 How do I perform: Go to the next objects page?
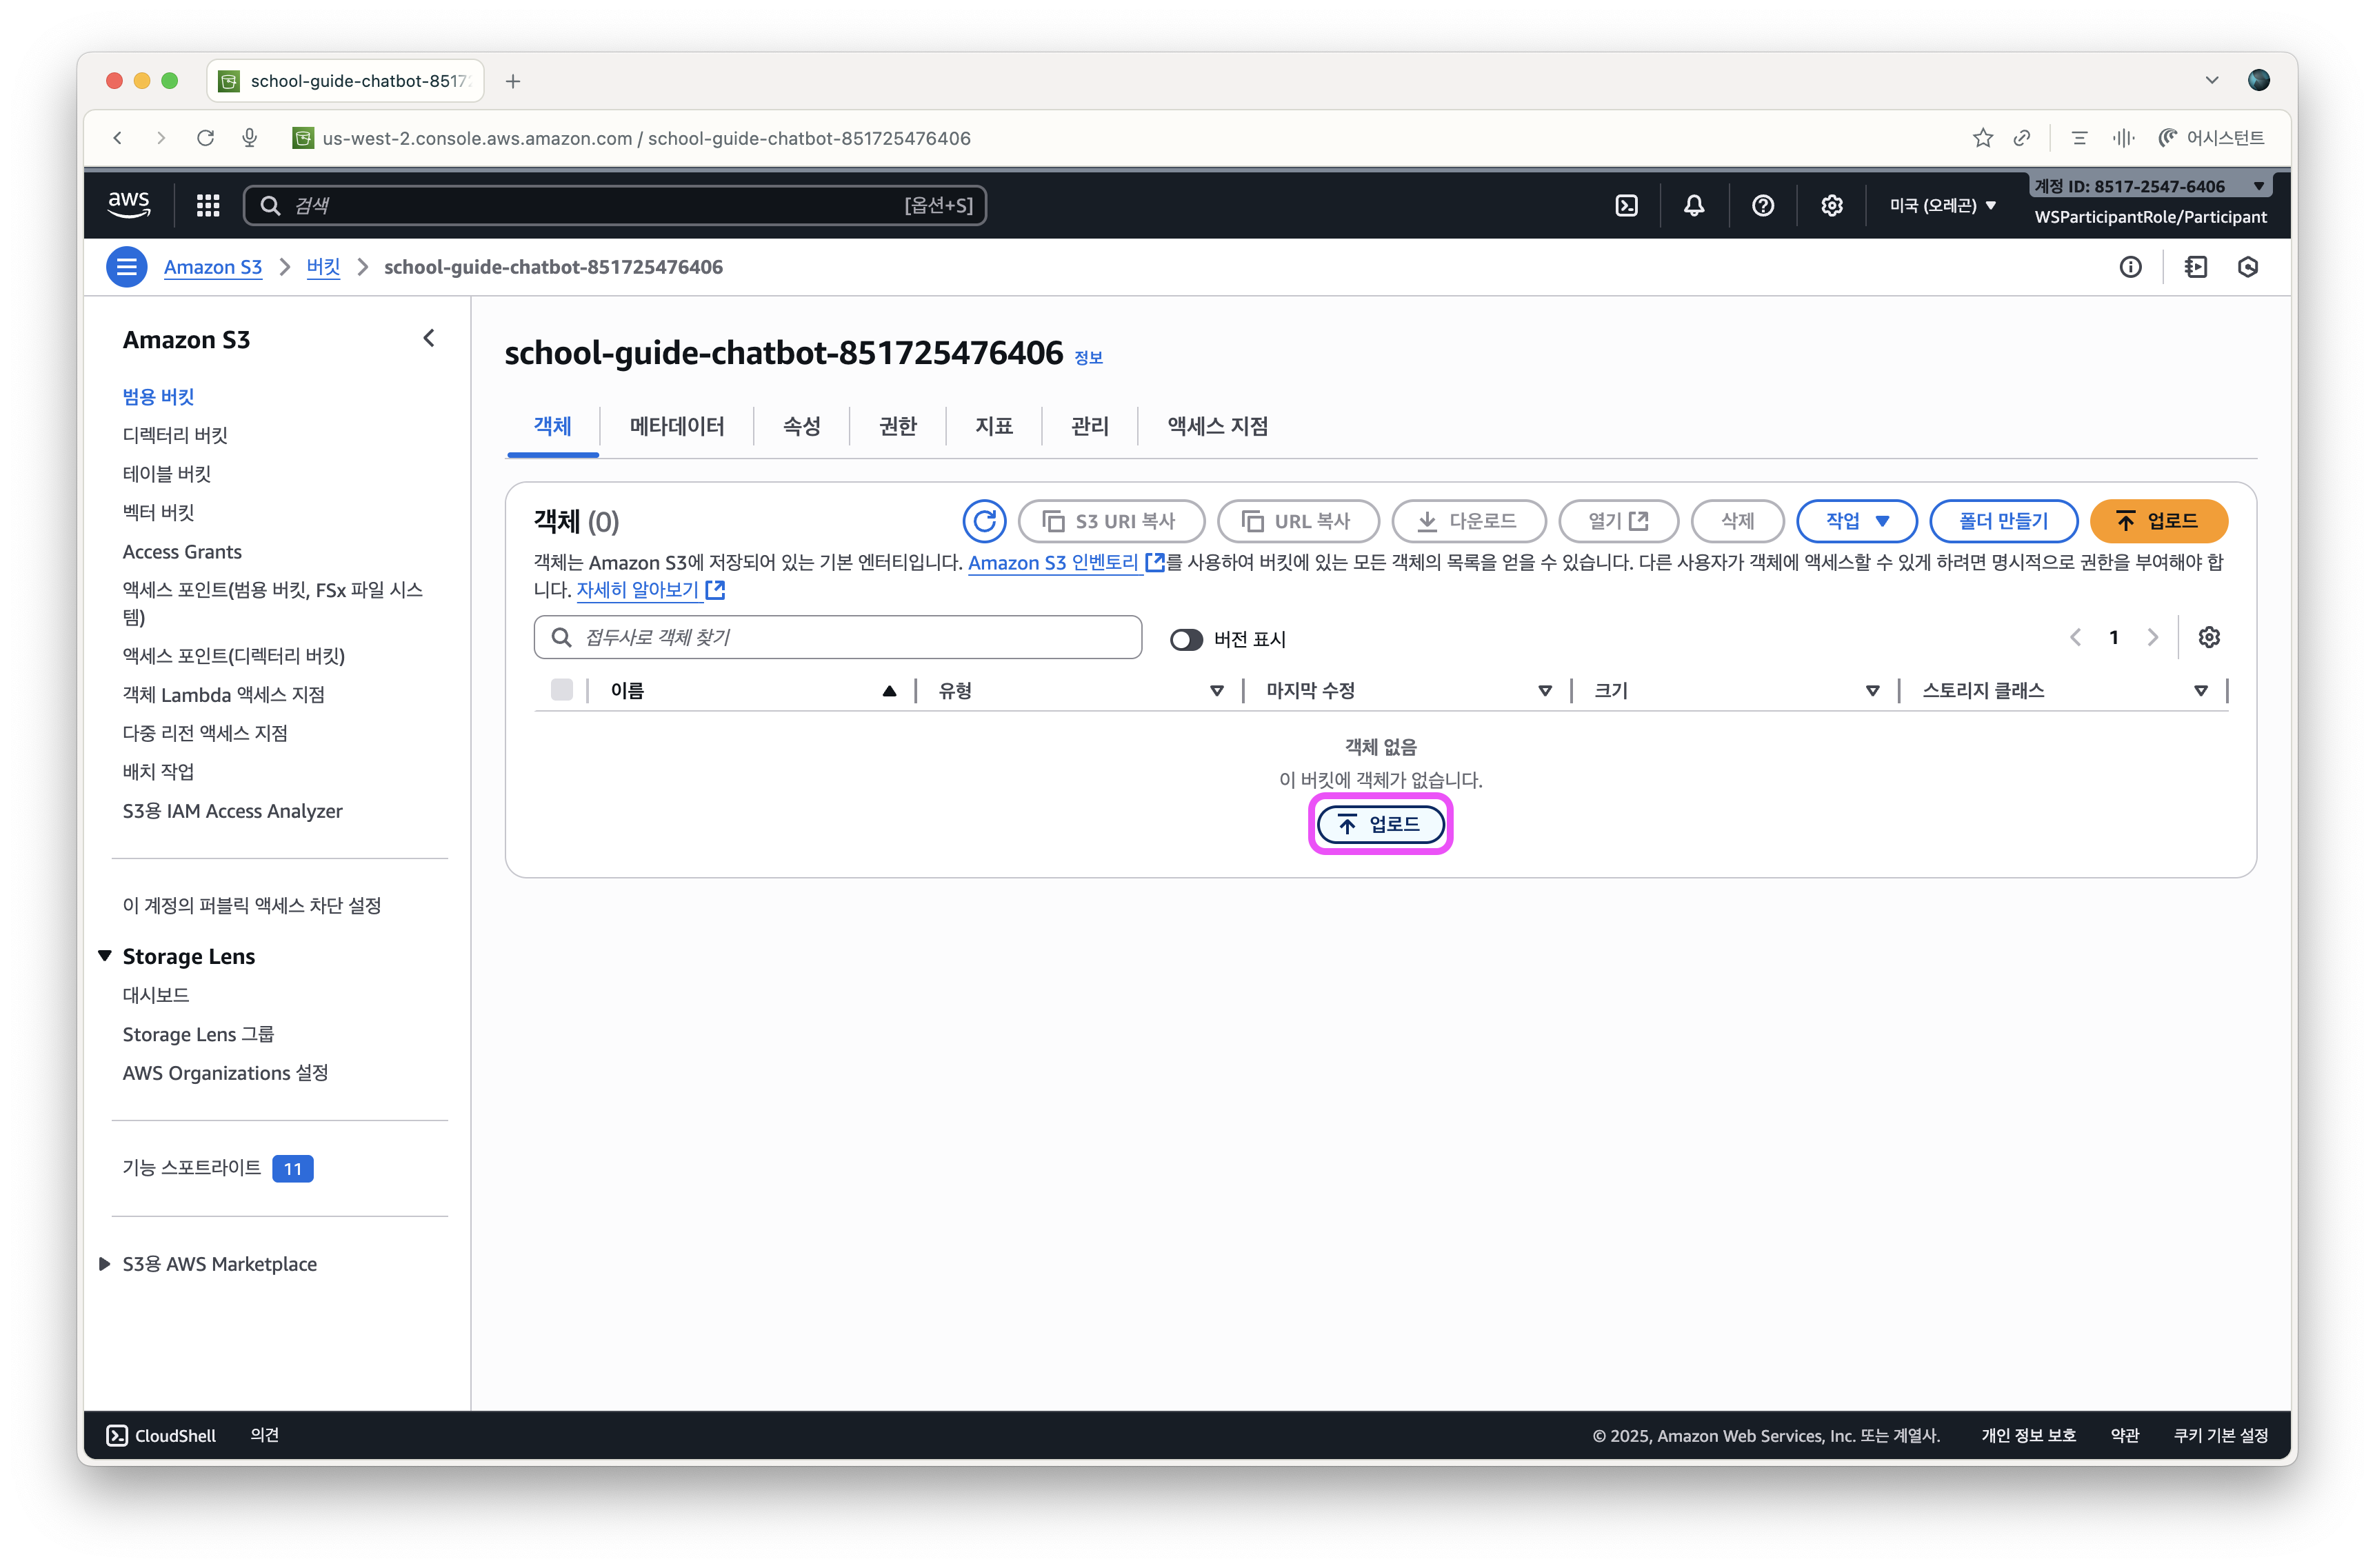[2153, 637]
